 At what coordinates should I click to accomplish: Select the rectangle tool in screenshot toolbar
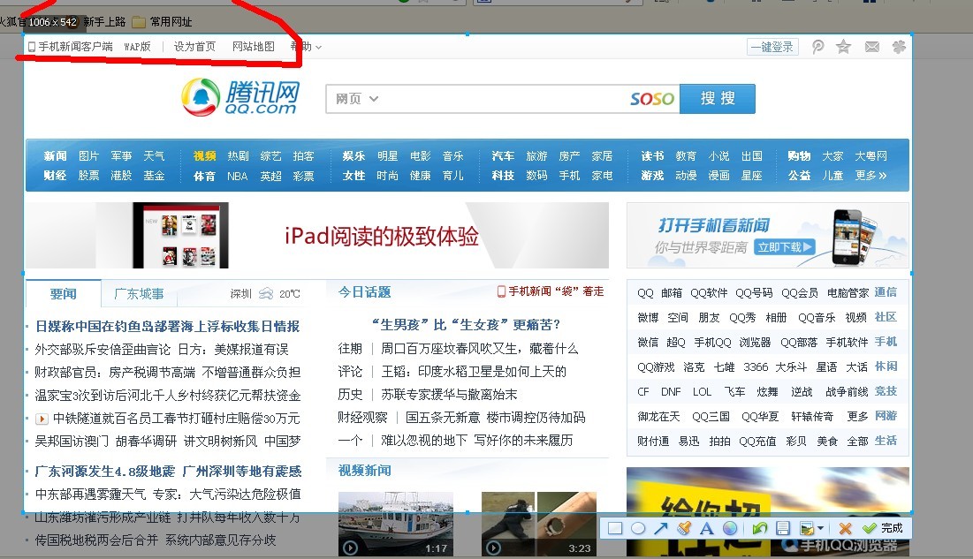[616, 528]
